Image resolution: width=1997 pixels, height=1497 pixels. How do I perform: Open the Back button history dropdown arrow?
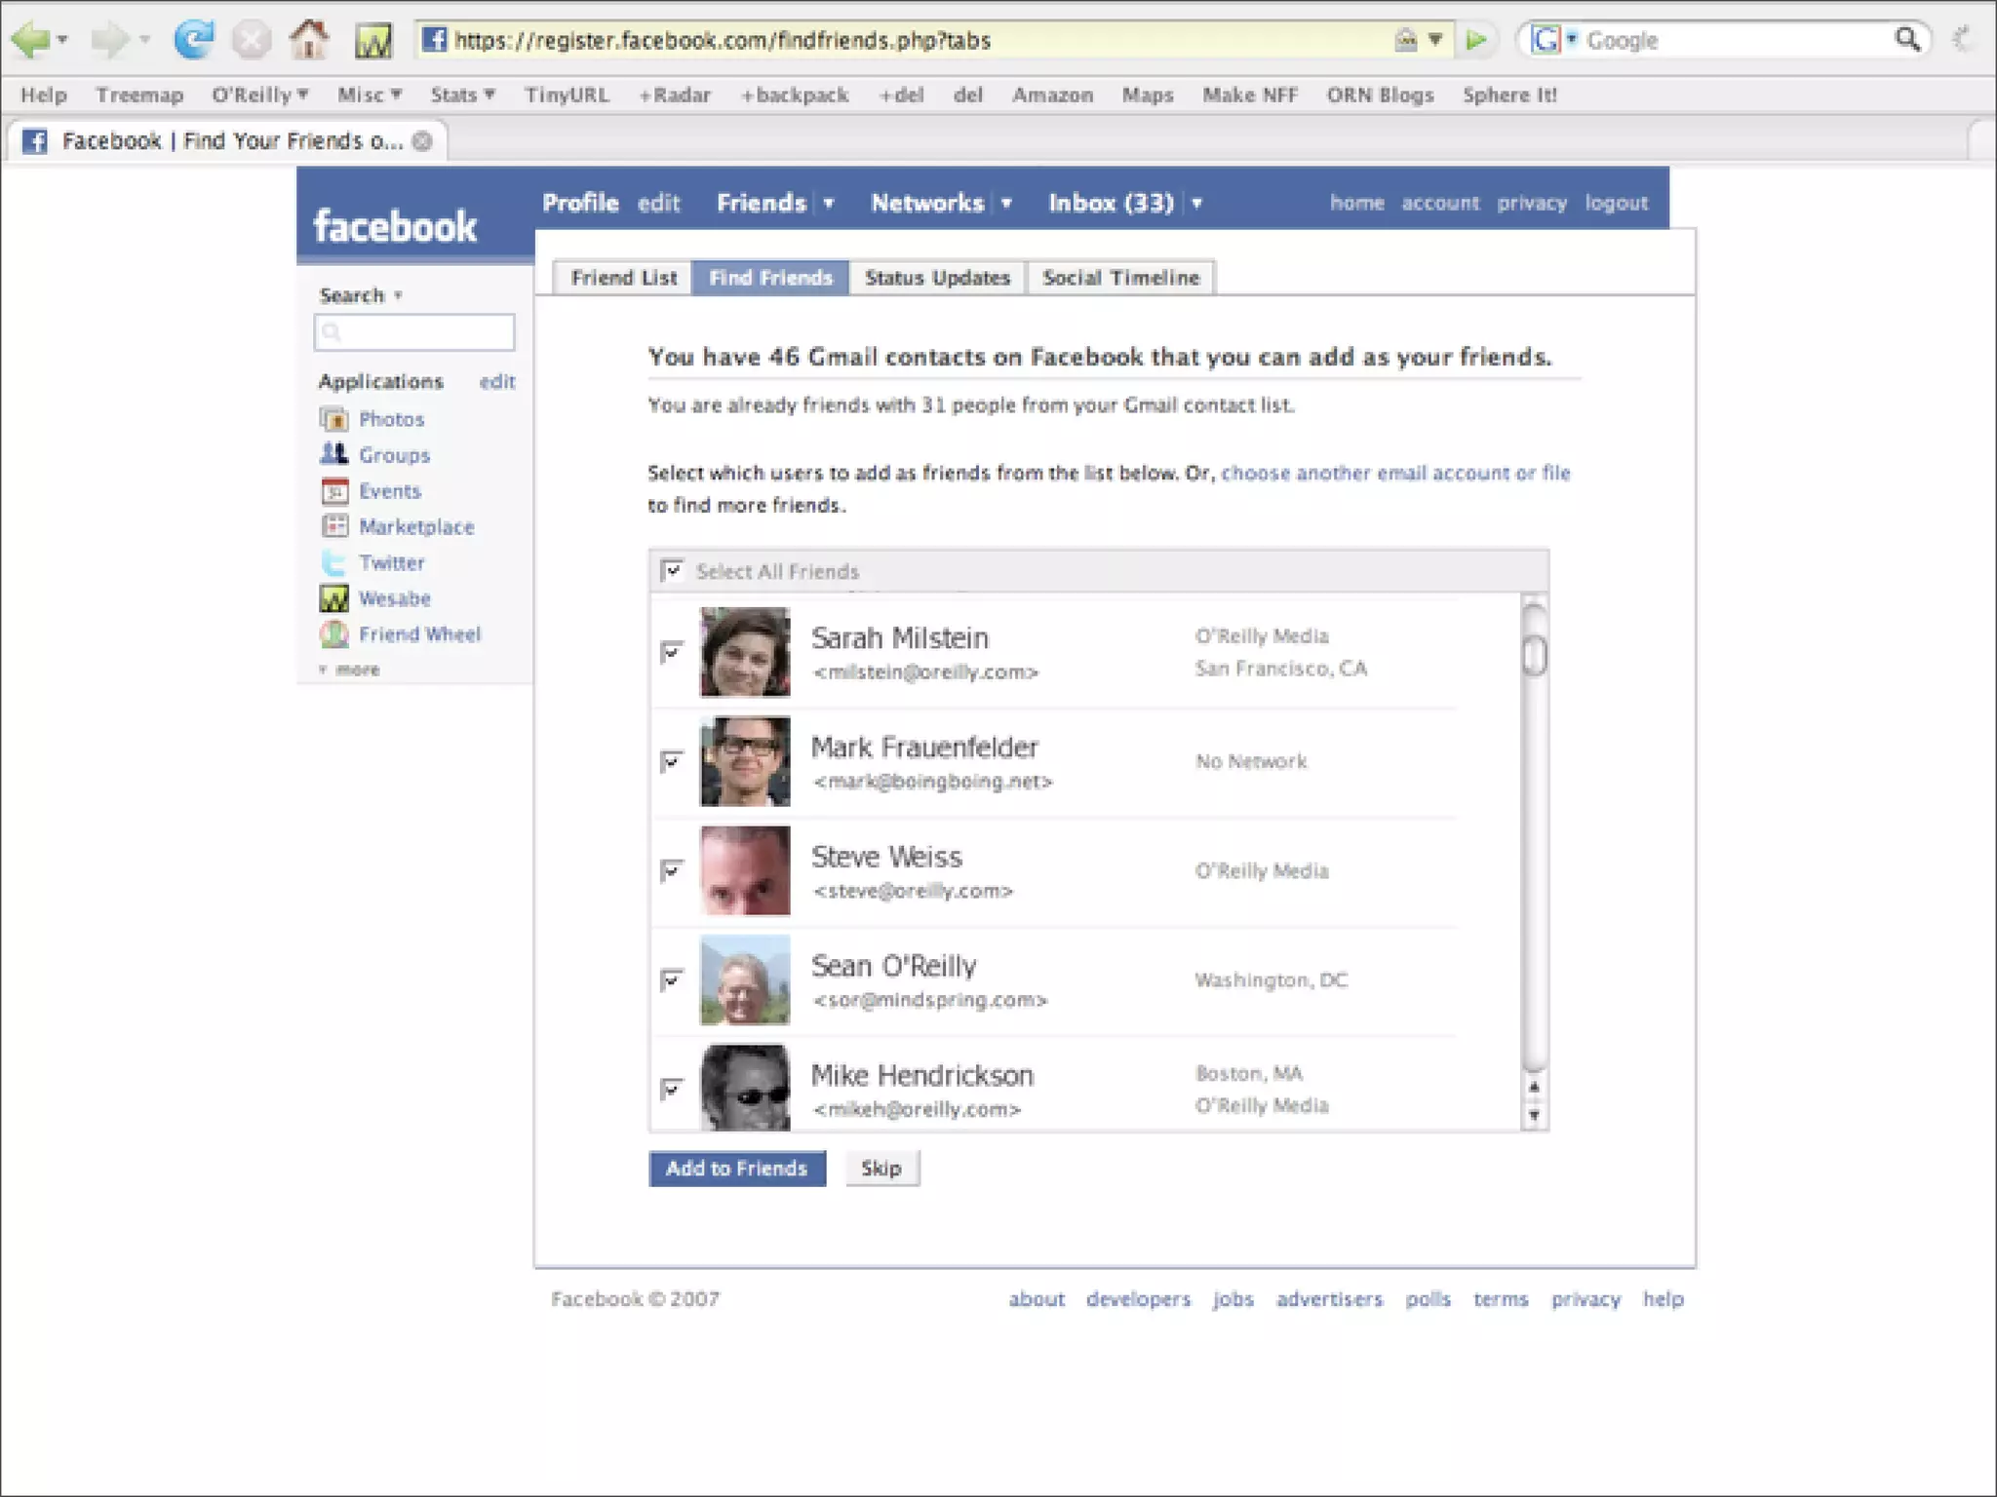point(62,40)
